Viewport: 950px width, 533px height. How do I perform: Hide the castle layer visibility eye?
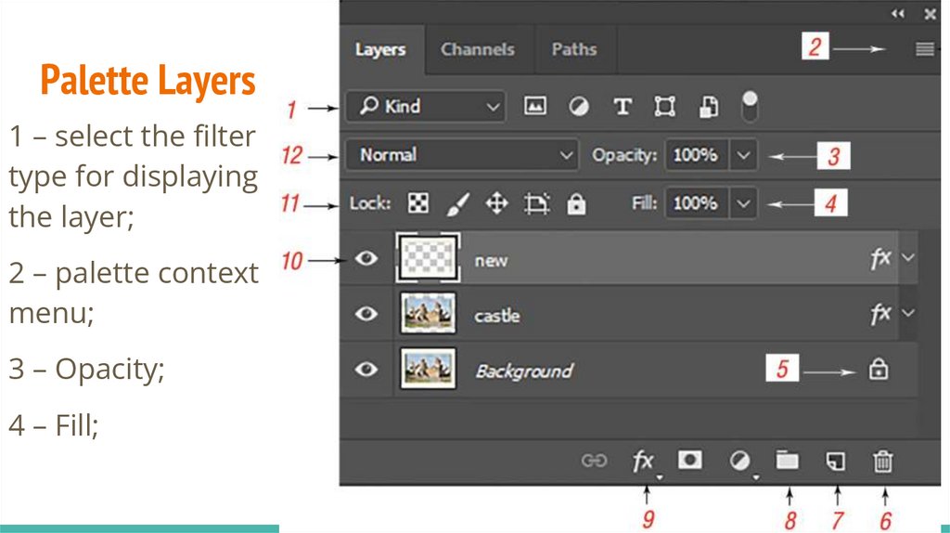point(367,314)
